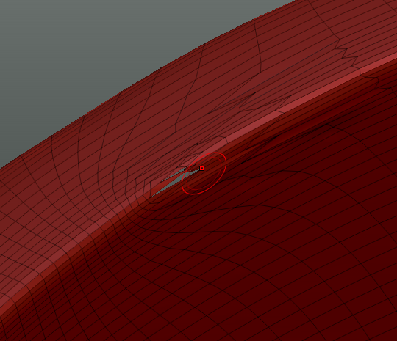The width and height of the screenshot is (397, 341).
Task: Click the dense grid quads at bottom right
Action: click(329, 290)
